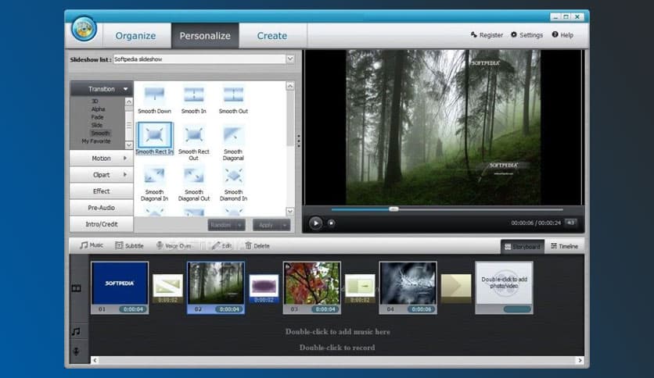This screenshot has width=654, height=378.
Task: Click category list scroll-up arrow
Action: pyautogui.click(x=129, y=102)
